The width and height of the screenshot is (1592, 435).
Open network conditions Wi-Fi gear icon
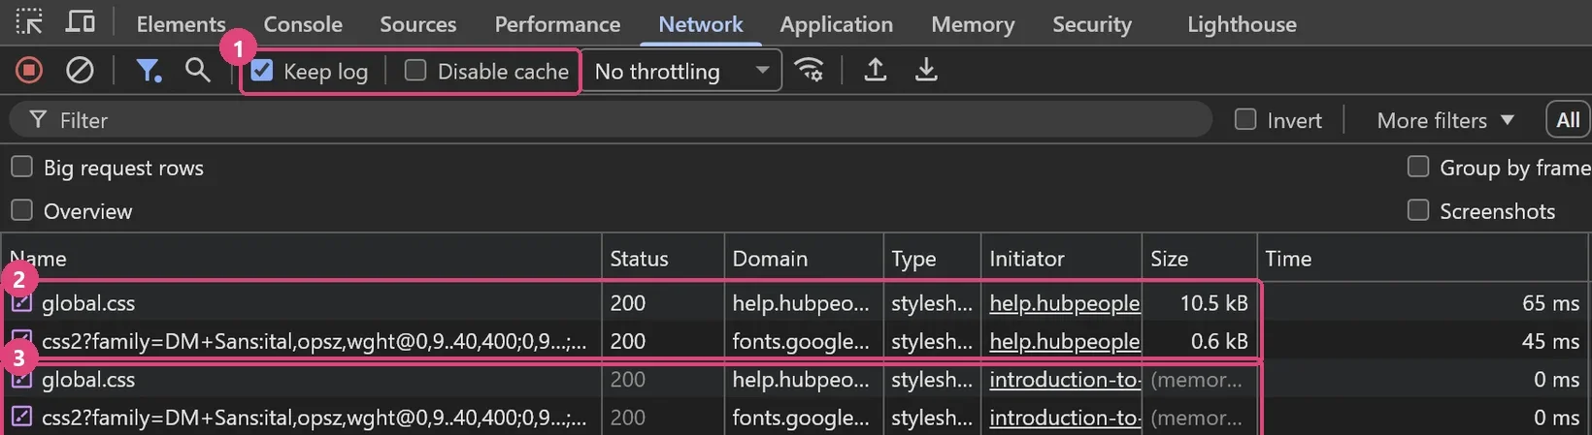pyautogui.click(x=809, y=70)
